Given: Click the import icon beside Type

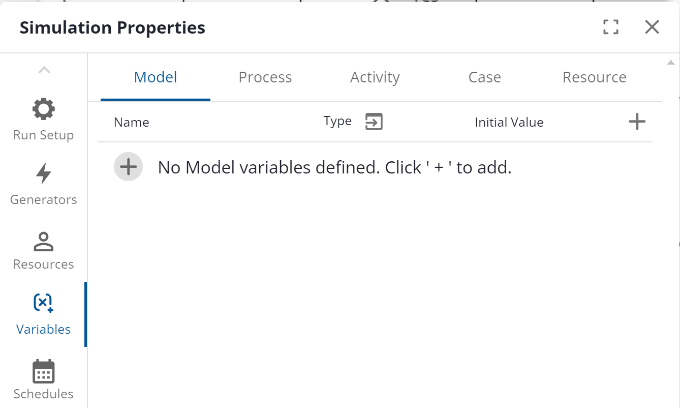Looking at the screenshot, I should point(374,122).
